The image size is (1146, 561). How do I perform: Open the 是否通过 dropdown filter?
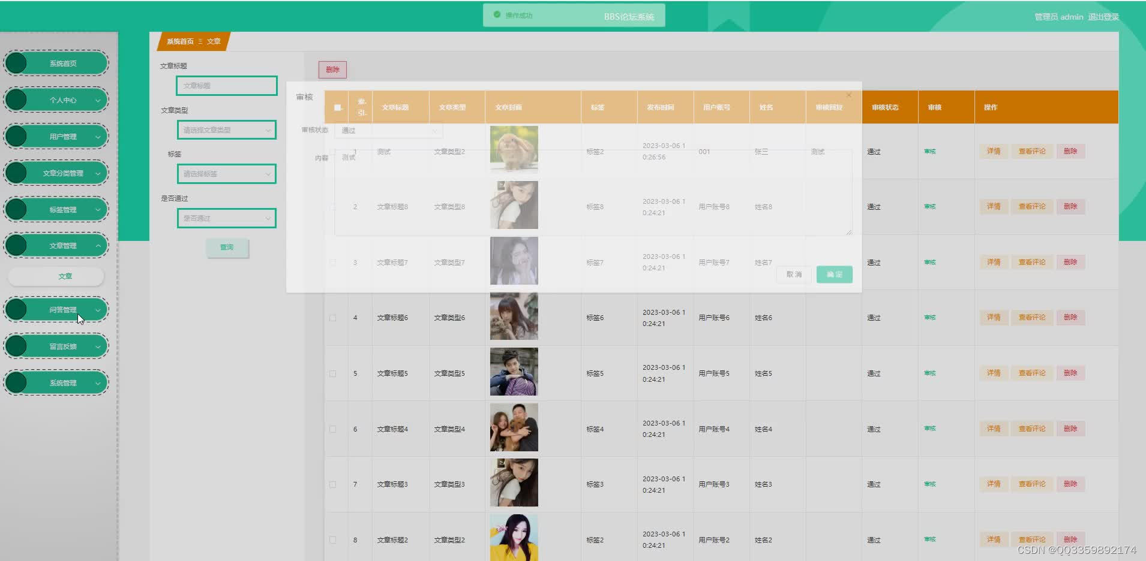227,218
